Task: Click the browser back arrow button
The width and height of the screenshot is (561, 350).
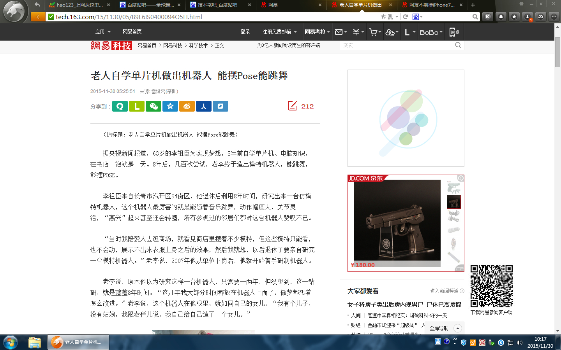Action: (x=38, y=17)
